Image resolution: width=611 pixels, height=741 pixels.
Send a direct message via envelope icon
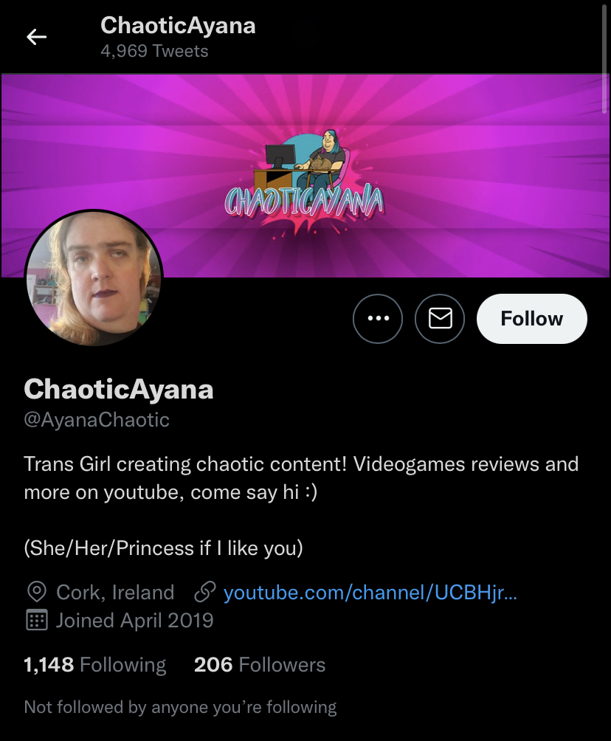click(x=440, y=319)
